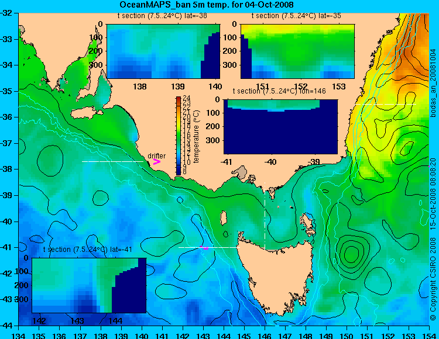Click Flinders Island northeast of Tasmania
Viewport: 439px width, 339px height.
308,221
